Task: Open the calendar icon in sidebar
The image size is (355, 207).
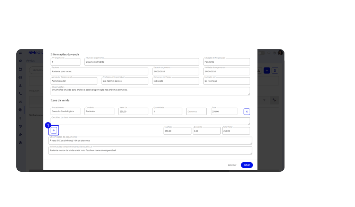Action: (20, 69)
